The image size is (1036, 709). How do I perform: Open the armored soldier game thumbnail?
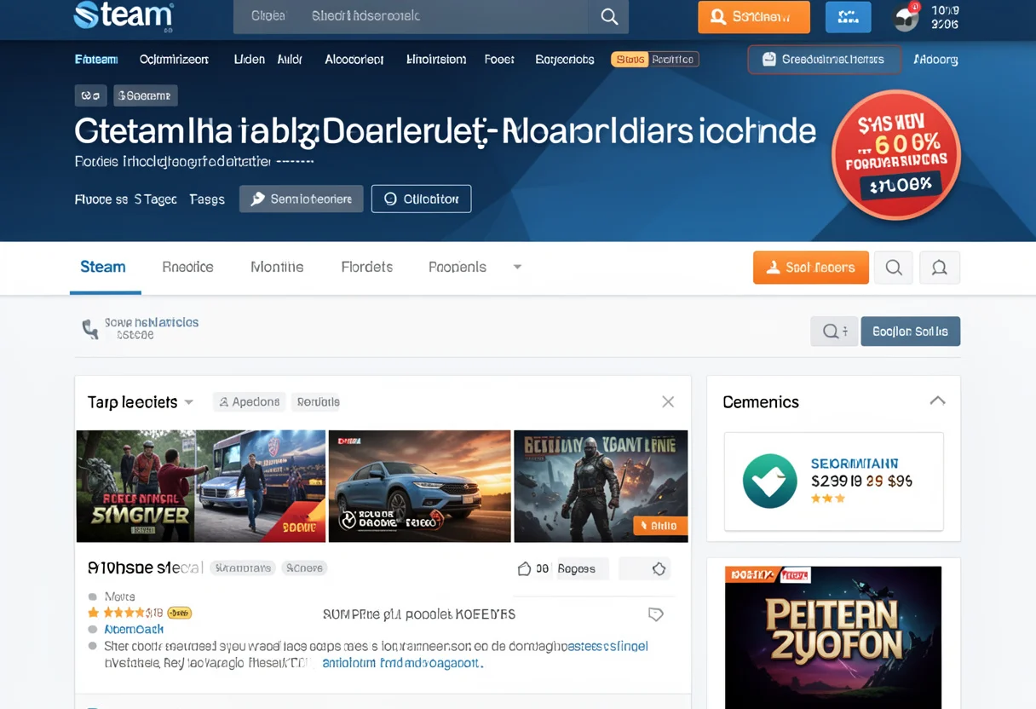pyautogui.click(x=601, y=486)
